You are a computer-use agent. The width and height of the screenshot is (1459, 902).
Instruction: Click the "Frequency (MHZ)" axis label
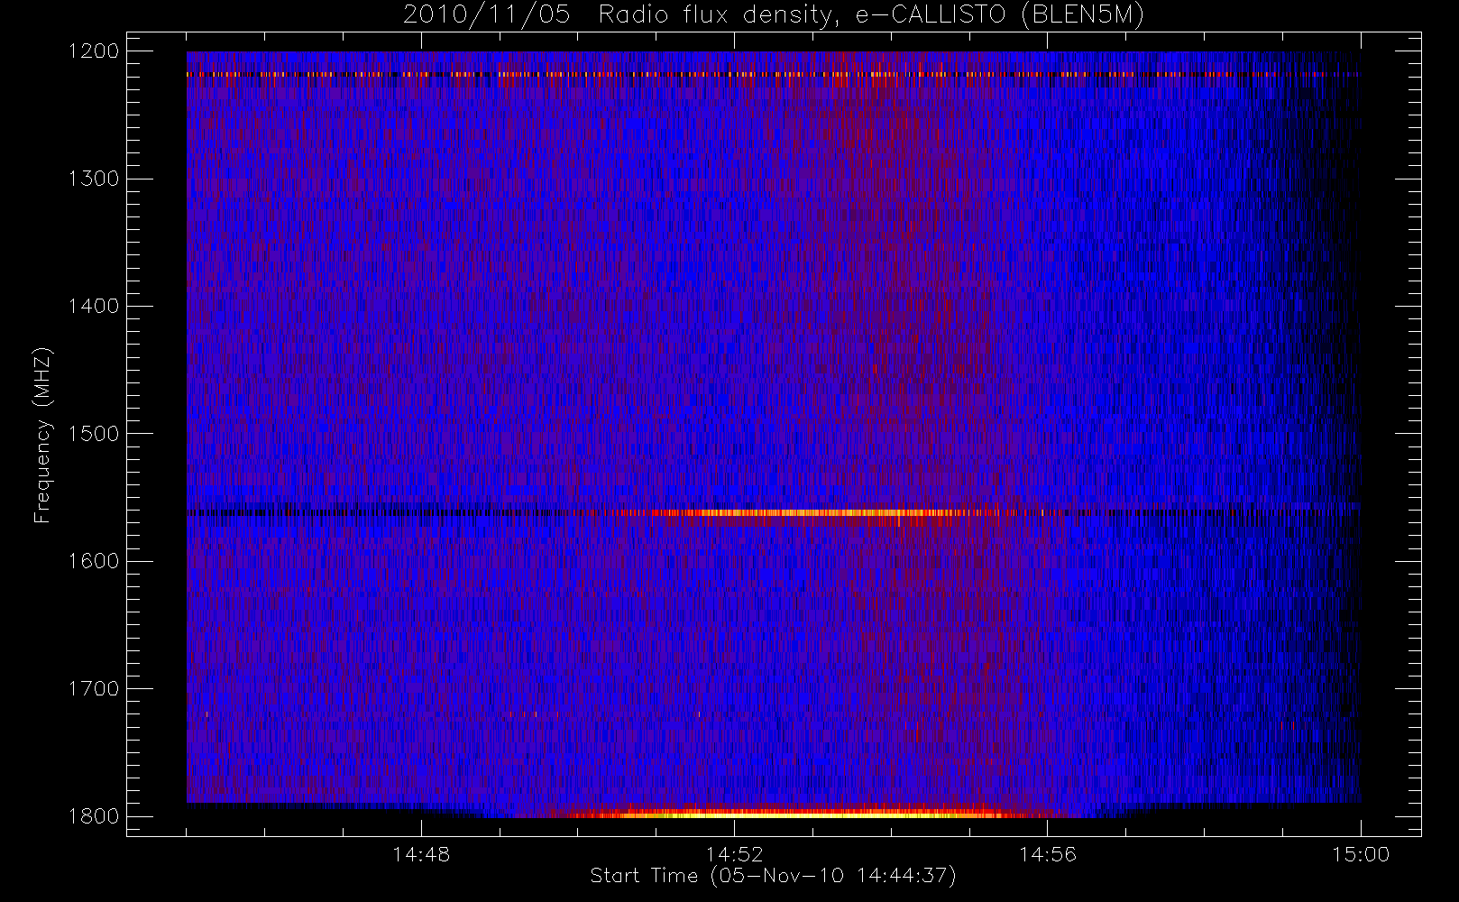coord(42,435)
